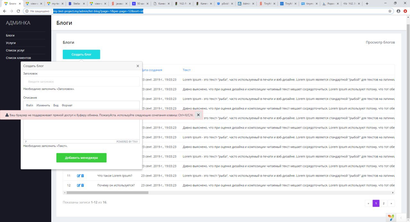The image size is (410, 222).
Task: Click the table scrollbar left arrow
Action: [x=65, y=193]
